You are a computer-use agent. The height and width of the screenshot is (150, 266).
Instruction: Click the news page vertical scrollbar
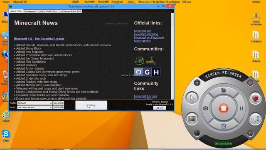[x=172, y=56]
